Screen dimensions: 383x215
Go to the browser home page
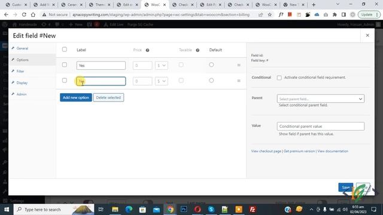33,14
